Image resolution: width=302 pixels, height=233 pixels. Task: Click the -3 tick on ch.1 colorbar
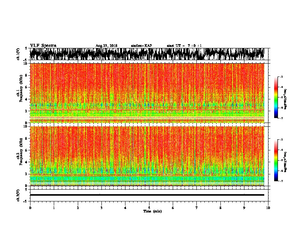pyautogui.click(x=281, y=77)
